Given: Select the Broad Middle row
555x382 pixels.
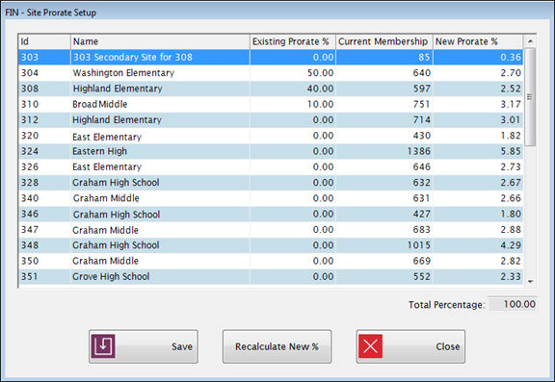Looking at the screenshot, I should 271,104.
